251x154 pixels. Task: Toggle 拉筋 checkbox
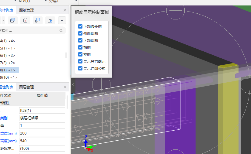[80, 54]
